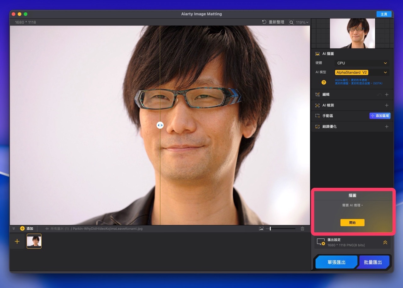The width and height of the screenshot is (403, 288).
Task: Click the 編輯 edit tool icon
Action: point(317,94)
